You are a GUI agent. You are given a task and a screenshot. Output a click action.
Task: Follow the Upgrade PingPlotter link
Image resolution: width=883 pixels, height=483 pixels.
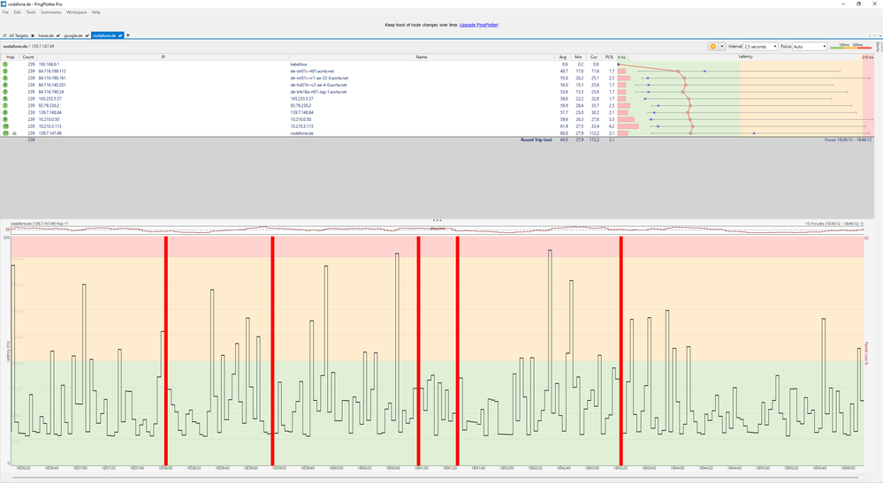[479, 25]
